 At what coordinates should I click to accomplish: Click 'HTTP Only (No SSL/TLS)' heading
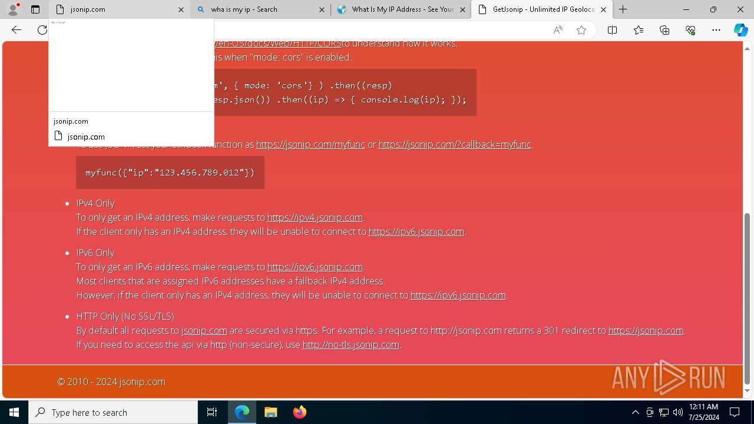pyautogui.click(x=125, y=316)
